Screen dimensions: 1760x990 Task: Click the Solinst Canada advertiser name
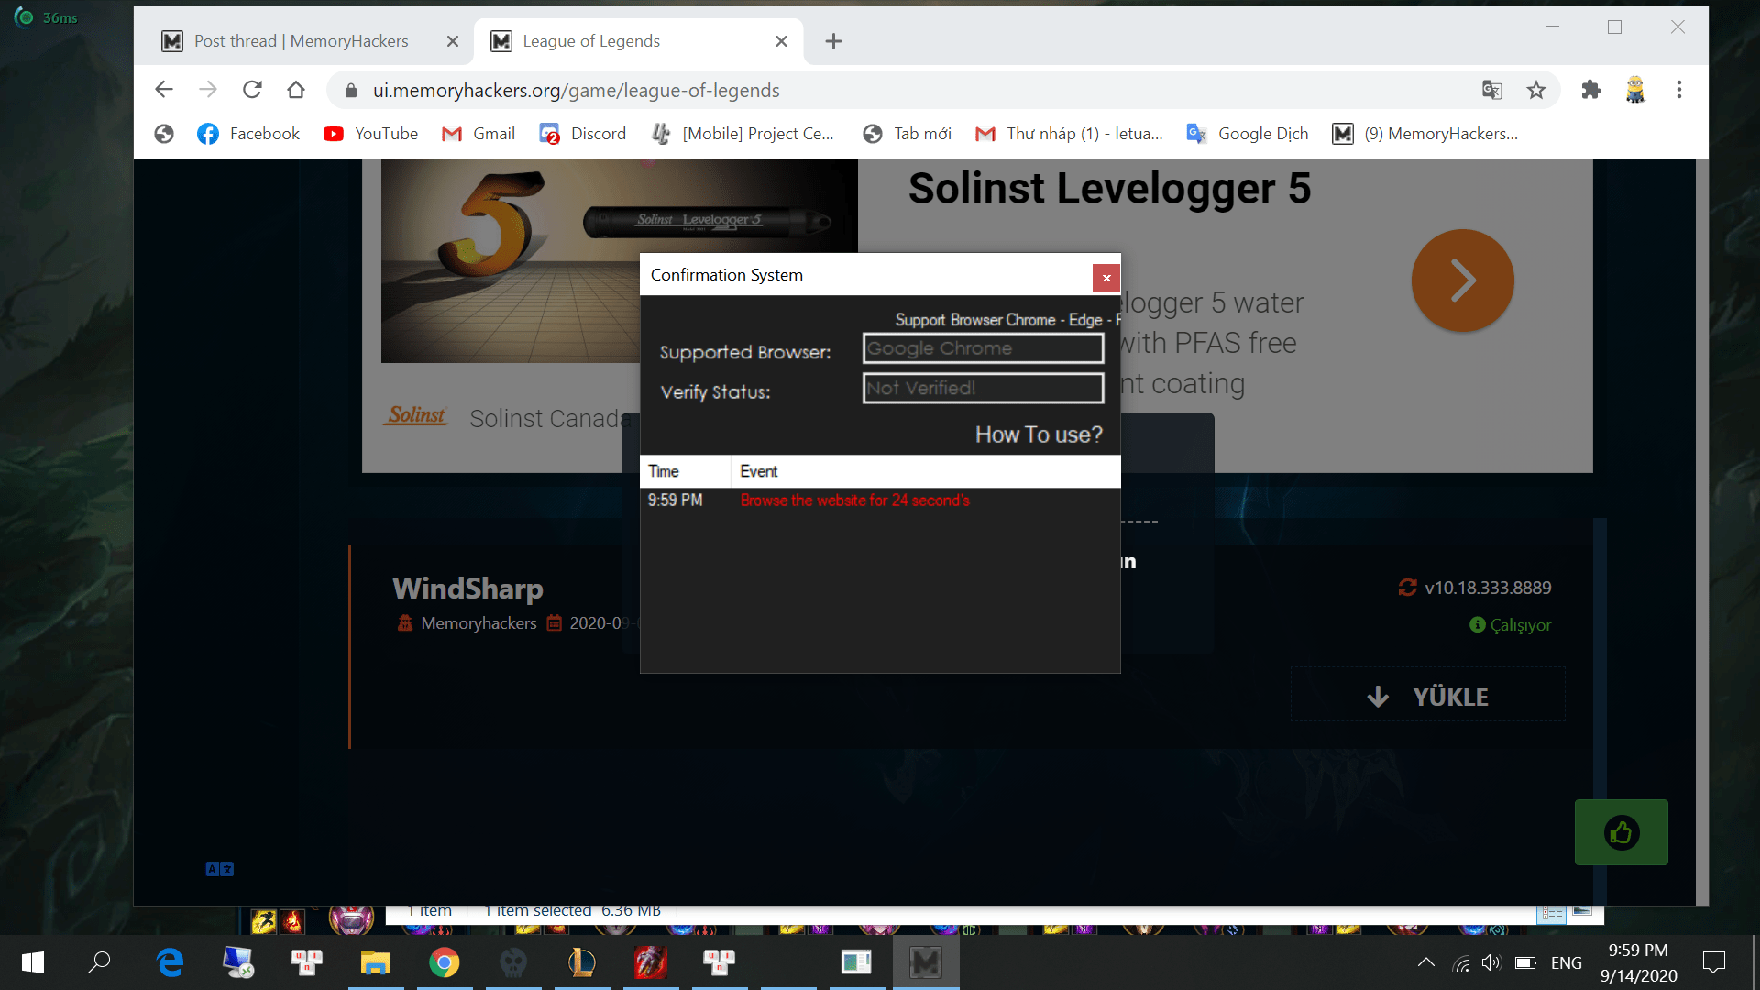[x=549, y=419]
